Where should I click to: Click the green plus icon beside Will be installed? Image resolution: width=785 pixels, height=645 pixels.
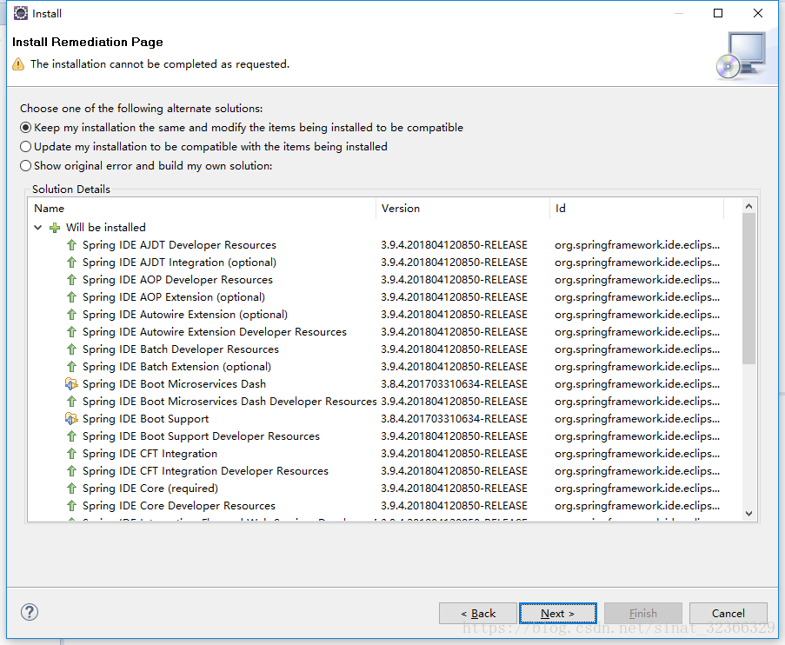[55, 228]
